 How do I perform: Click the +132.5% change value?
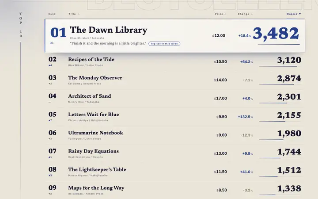(x=246, y=117)
